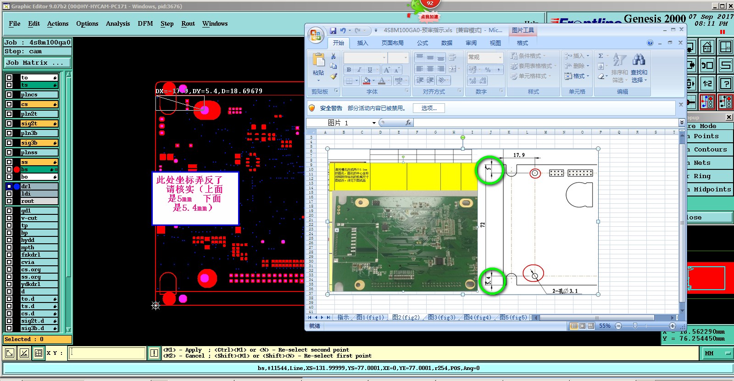The height and width of the screenshot is (381, 734).
Task: Toggle visibility checkbox for layer 'plnss'
Action: [9, 152]
